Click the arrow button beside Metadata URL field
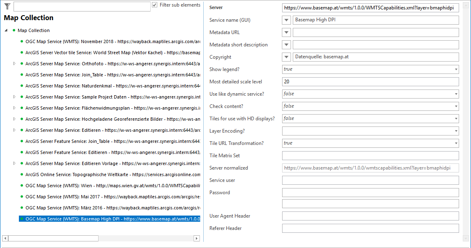471x248 pixels. 287,32
